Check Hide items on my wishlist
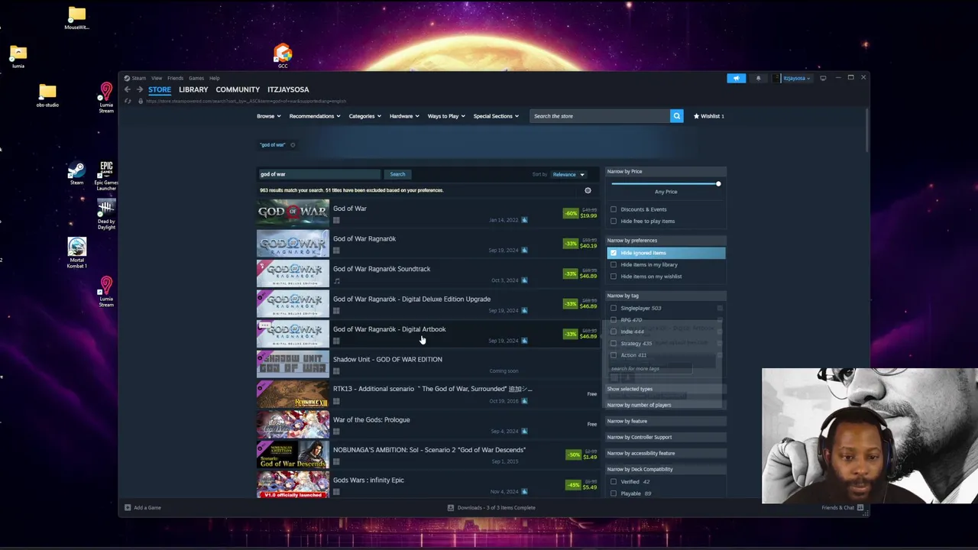The image size is (978, 550). 614,277
